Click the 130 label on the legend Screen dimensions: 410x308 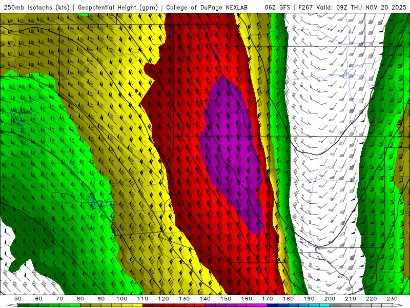click(x=184, y=299)
